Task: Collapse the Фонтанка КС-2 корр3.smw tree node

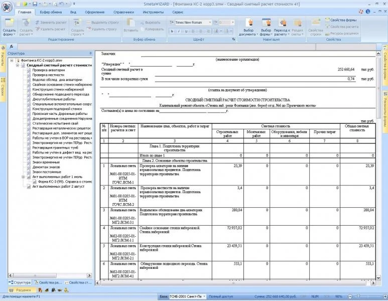Action: point(12,60)
